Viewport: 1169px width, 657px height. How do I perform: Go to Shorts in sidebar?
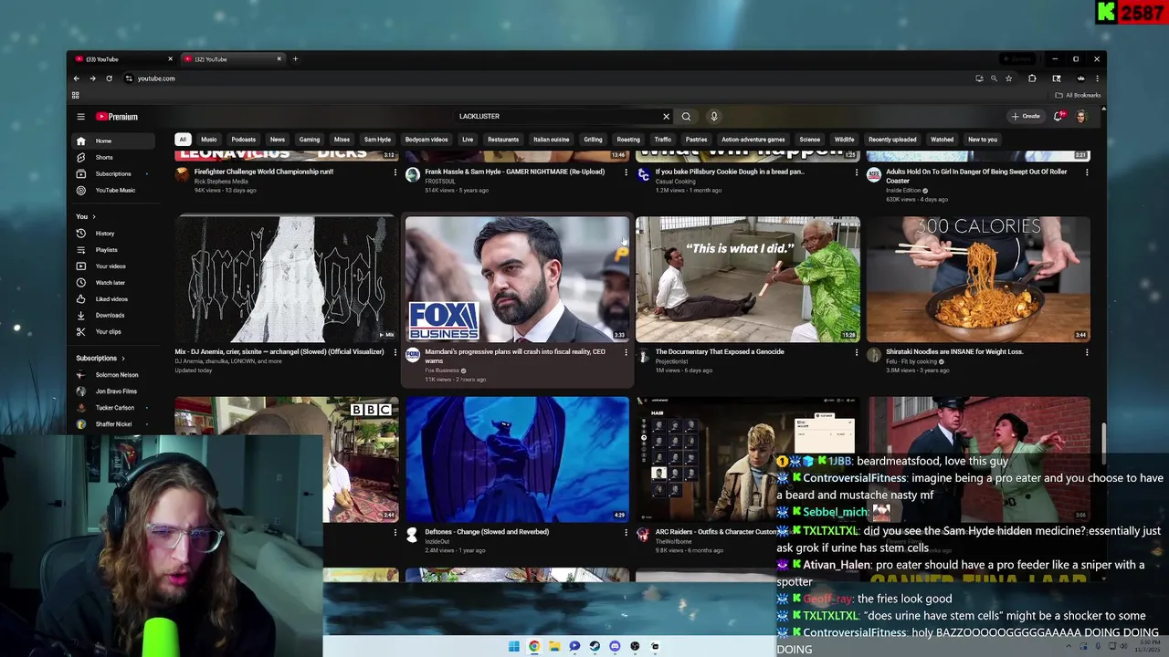click(104, 157)
